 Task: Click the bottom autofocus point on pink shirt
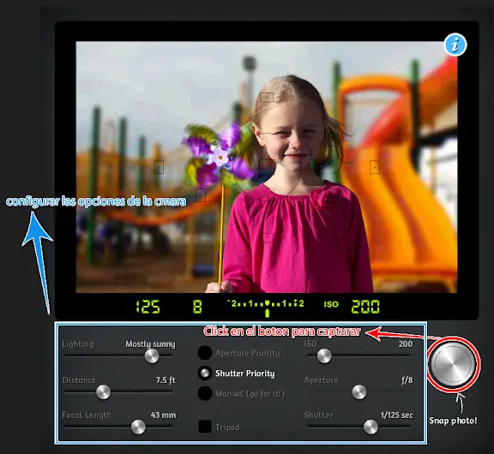(268, 237)
